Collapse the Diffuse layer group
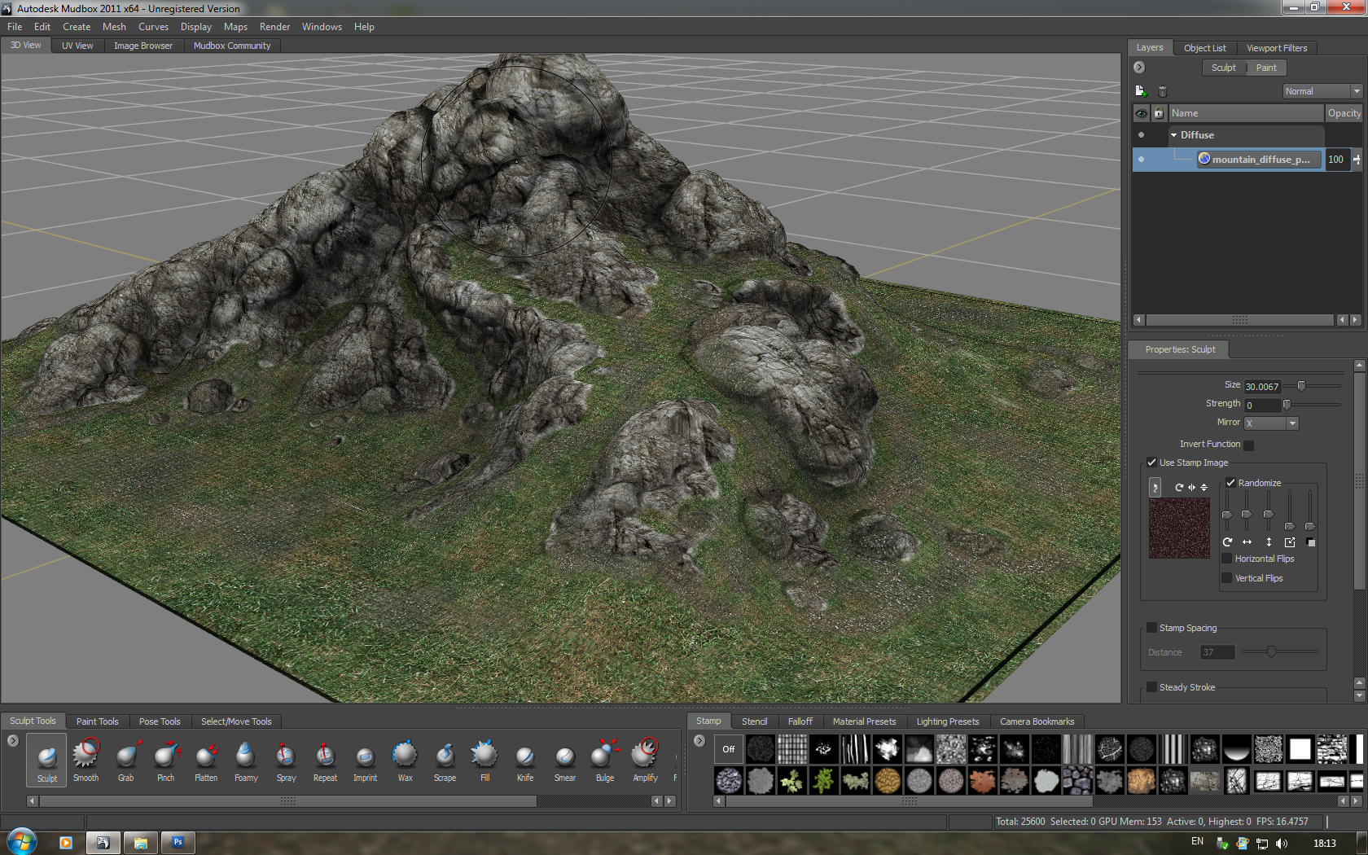The image size is (1368, 855). point(1173,135)
